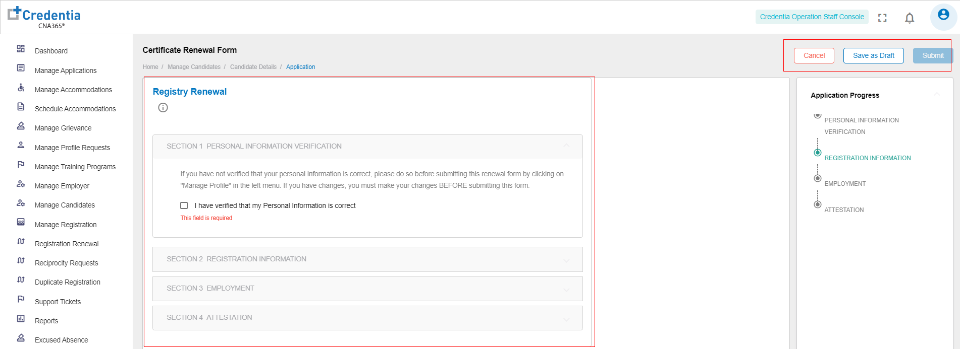Click the Support Tickets flag icon
The image size is (960, 349).
(21, 299)
